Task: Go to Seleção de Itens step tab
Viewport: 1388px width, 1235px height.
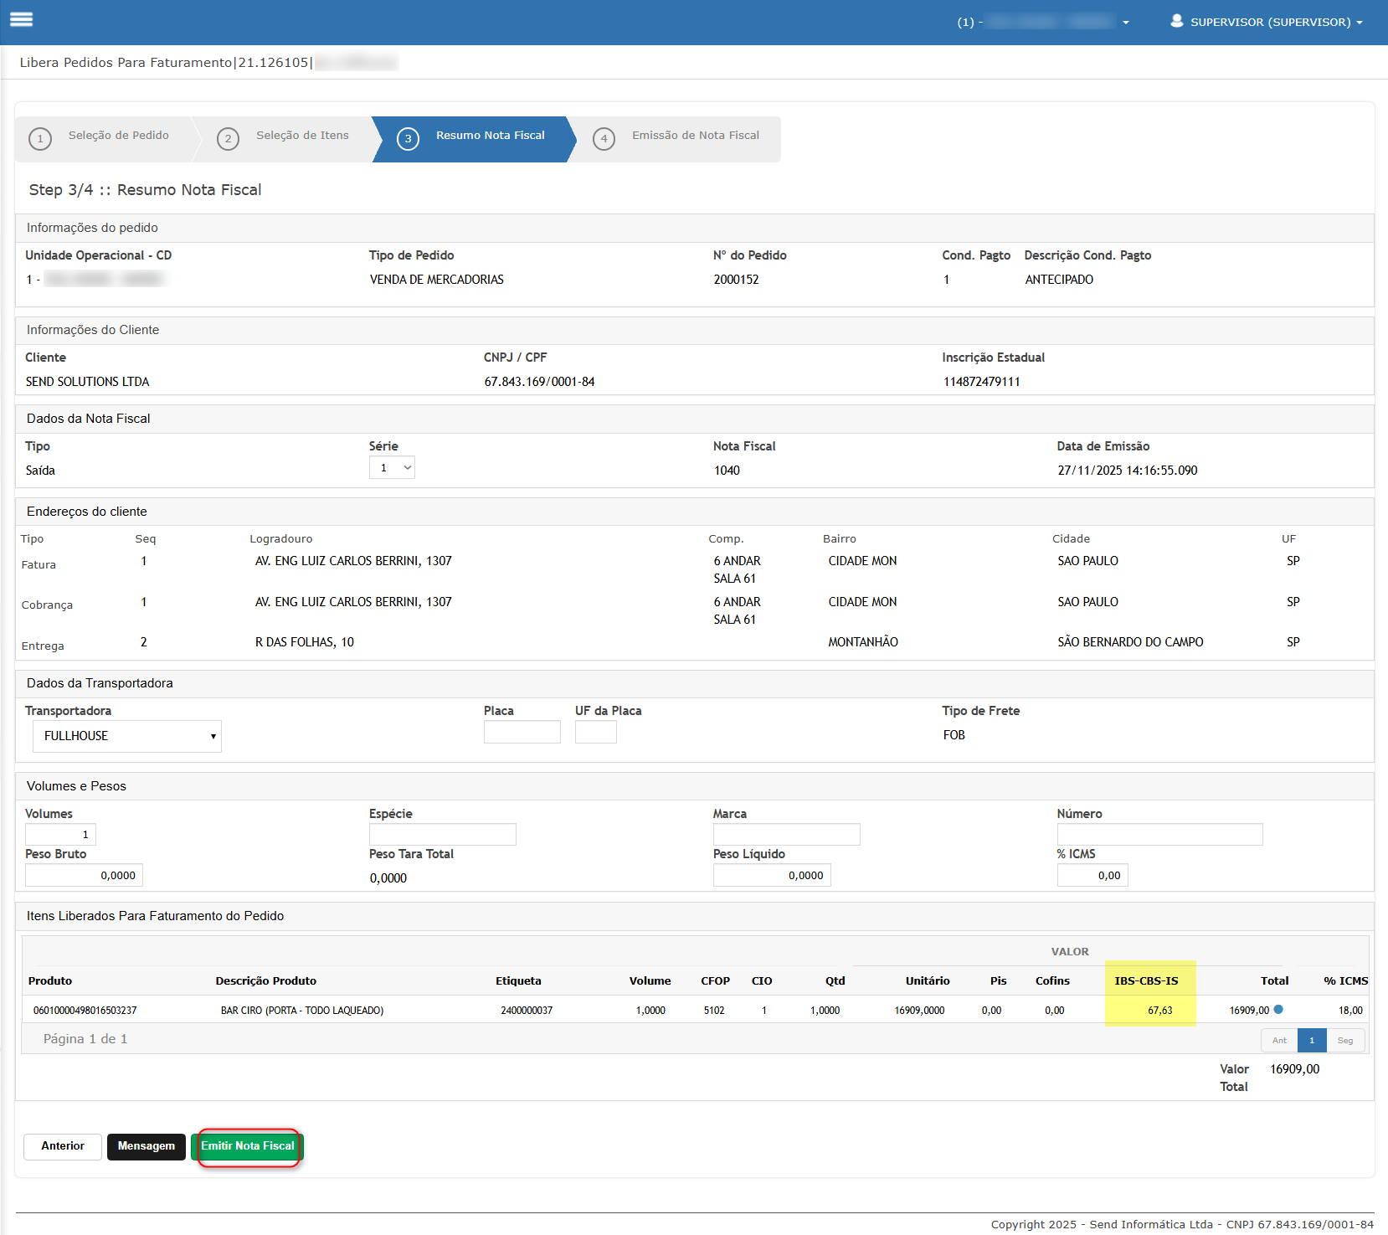Action: coord(302,136)
